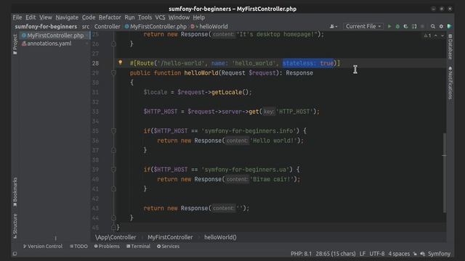Click the yellow lightbulb intention icon on line 28
The height and width of the screenshot is (261, 465).
121,62
